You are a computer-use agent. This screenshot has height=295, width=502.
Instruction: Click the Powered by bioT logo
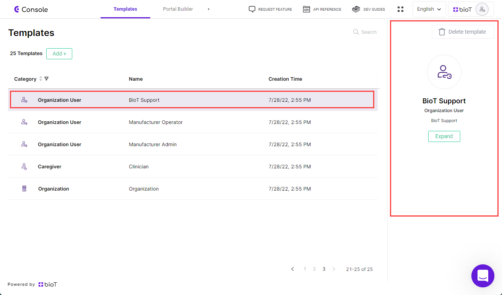pyautogui.click(x=48, y=284)
